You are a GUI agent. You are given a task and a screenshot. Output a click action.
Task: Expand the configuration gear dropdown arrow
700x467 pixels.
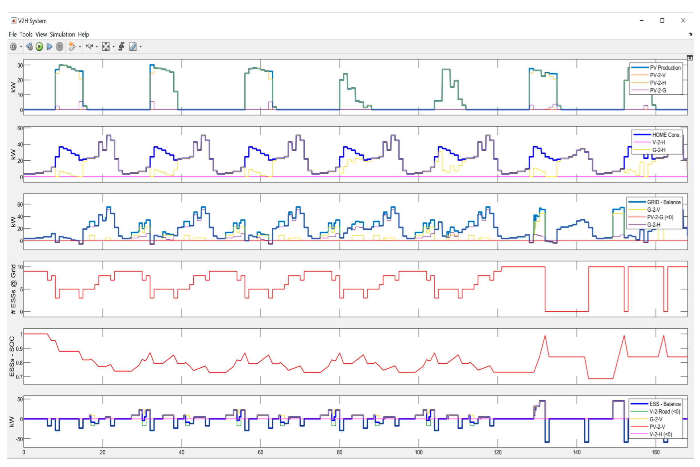(21, 47)
